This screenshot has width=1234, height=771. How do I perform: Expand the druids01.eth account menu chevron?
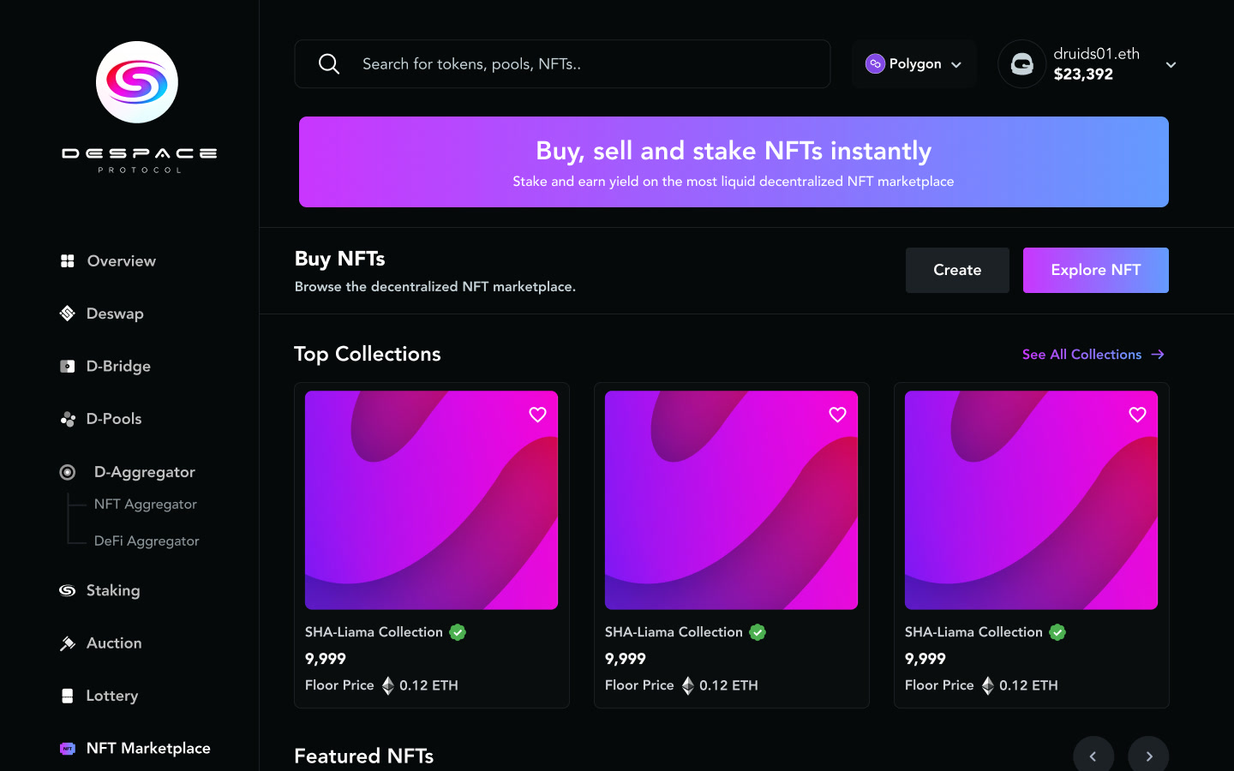coord(1171,65)
